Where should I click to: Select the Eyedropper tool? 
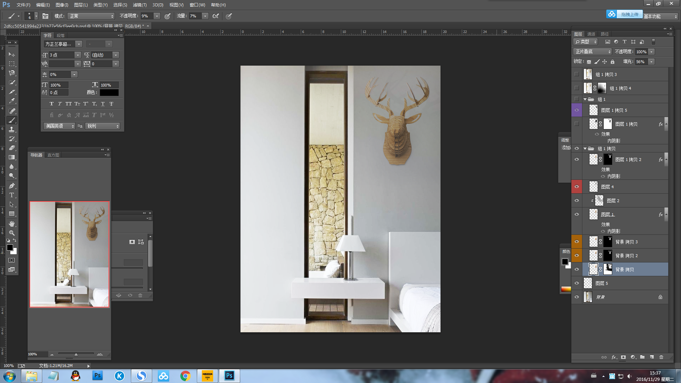pos(12,101)
